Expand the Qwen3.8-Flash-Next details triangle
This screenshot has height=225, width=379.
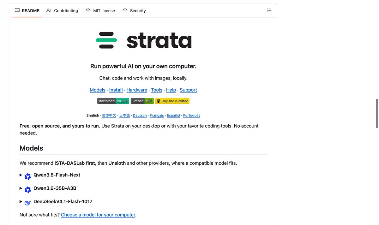(21, 175)
